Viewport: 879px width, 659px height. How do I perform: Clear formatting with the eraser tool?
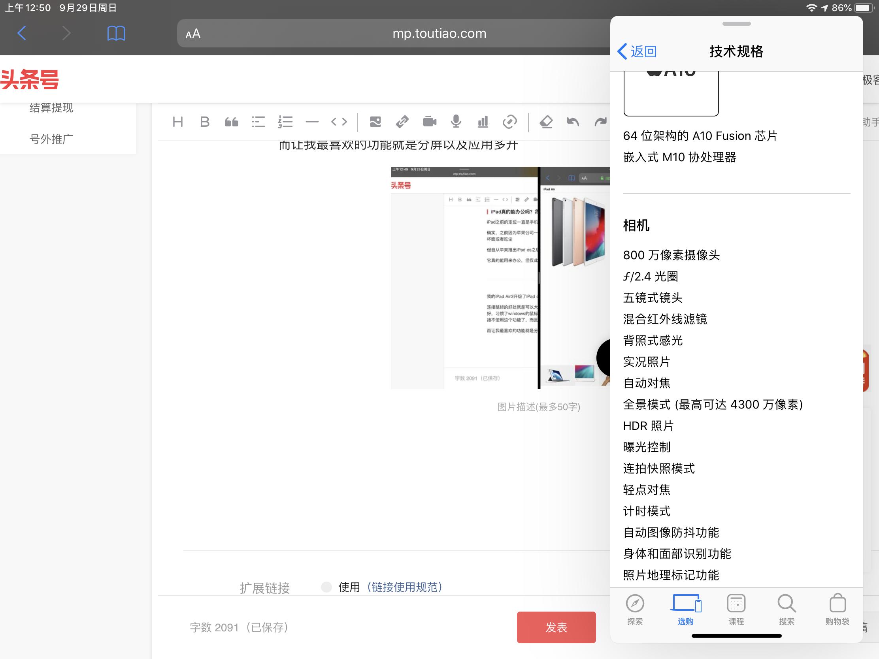pos(546,122)
